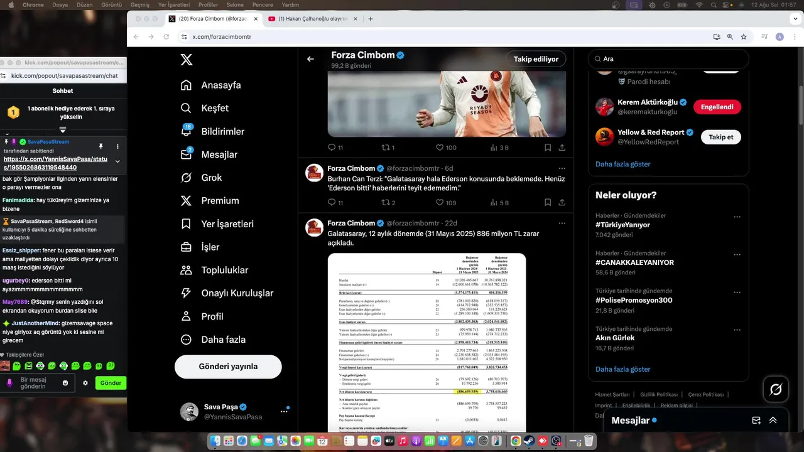Click Takip ediyor on Forza Cimbom
This screenshot has width=804, height=452.
pyautogui.click(x=536, y=59)
